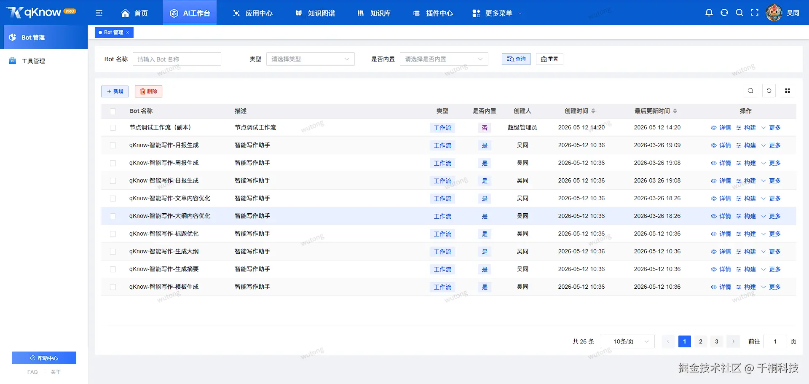Open 构建 for qKnow-智能写作-日报生成
Viewport: 809px width, 384px height.
(x=746, y=181)
